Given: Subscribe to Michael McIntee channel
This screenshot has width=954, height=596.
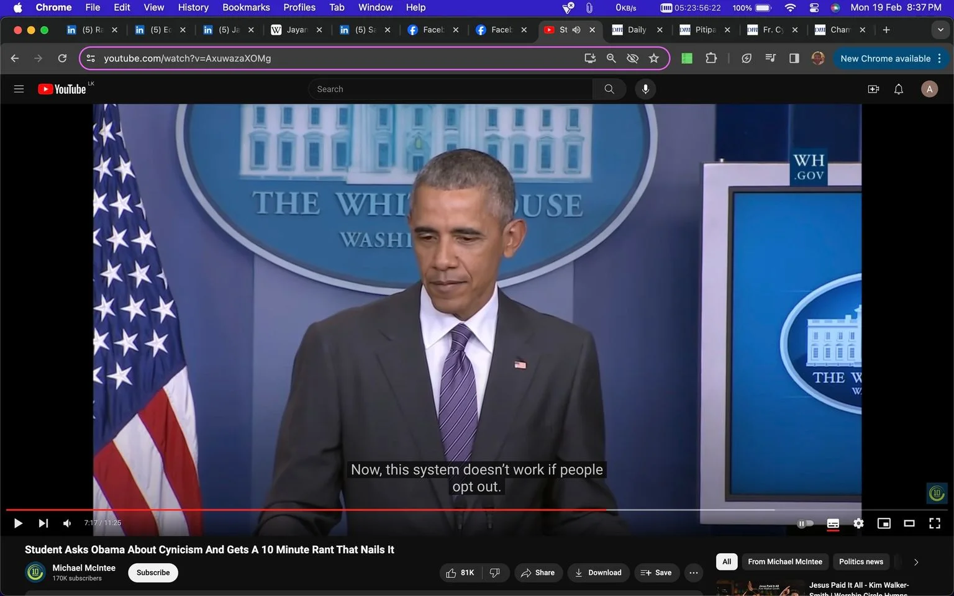Looking at the screenshot, I should click(153, 572).
